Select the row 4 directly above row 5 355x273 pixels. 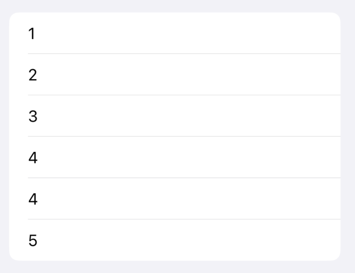coord(175,199)
